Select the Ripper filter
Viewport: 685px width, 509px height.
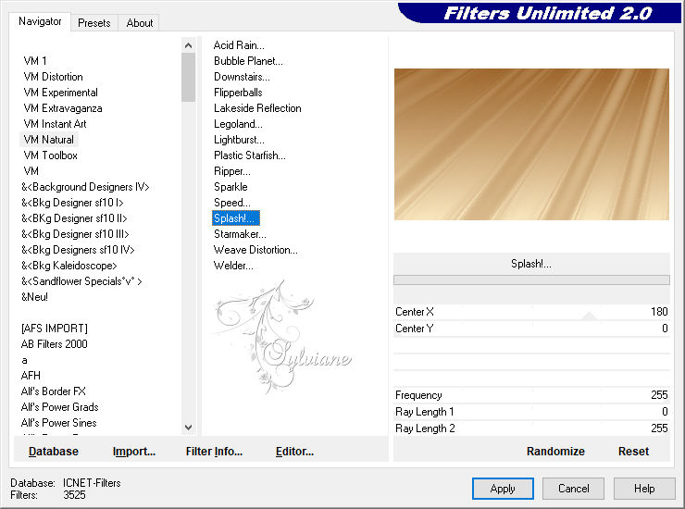point(232,171)
